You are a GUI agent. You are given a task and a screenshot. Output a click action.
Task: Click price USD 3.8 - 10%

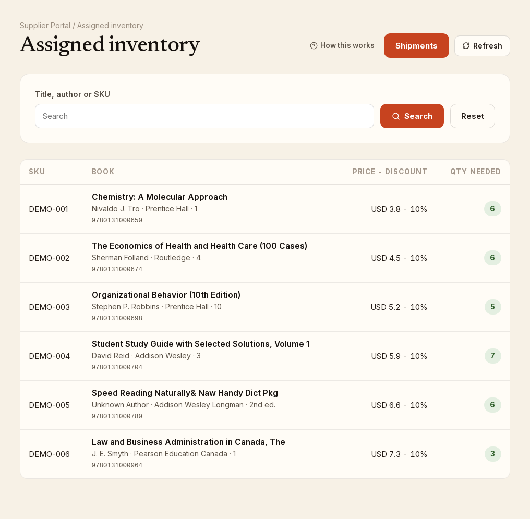click(399, 209)
